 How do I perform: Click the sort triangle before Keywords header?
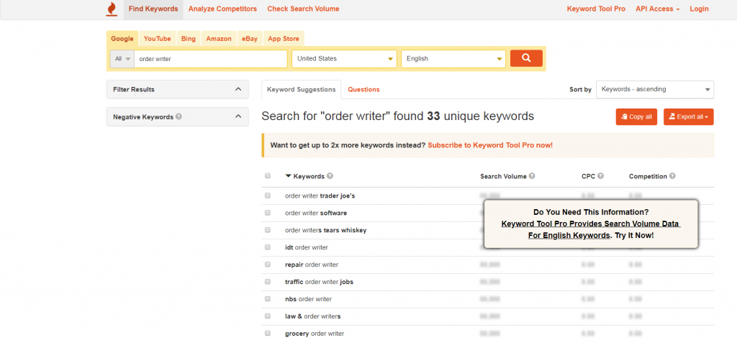pyautogui.click(x=288, y=176)
